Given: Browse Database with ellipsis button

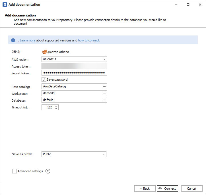Looking at the screenshot, I should 104,100.
